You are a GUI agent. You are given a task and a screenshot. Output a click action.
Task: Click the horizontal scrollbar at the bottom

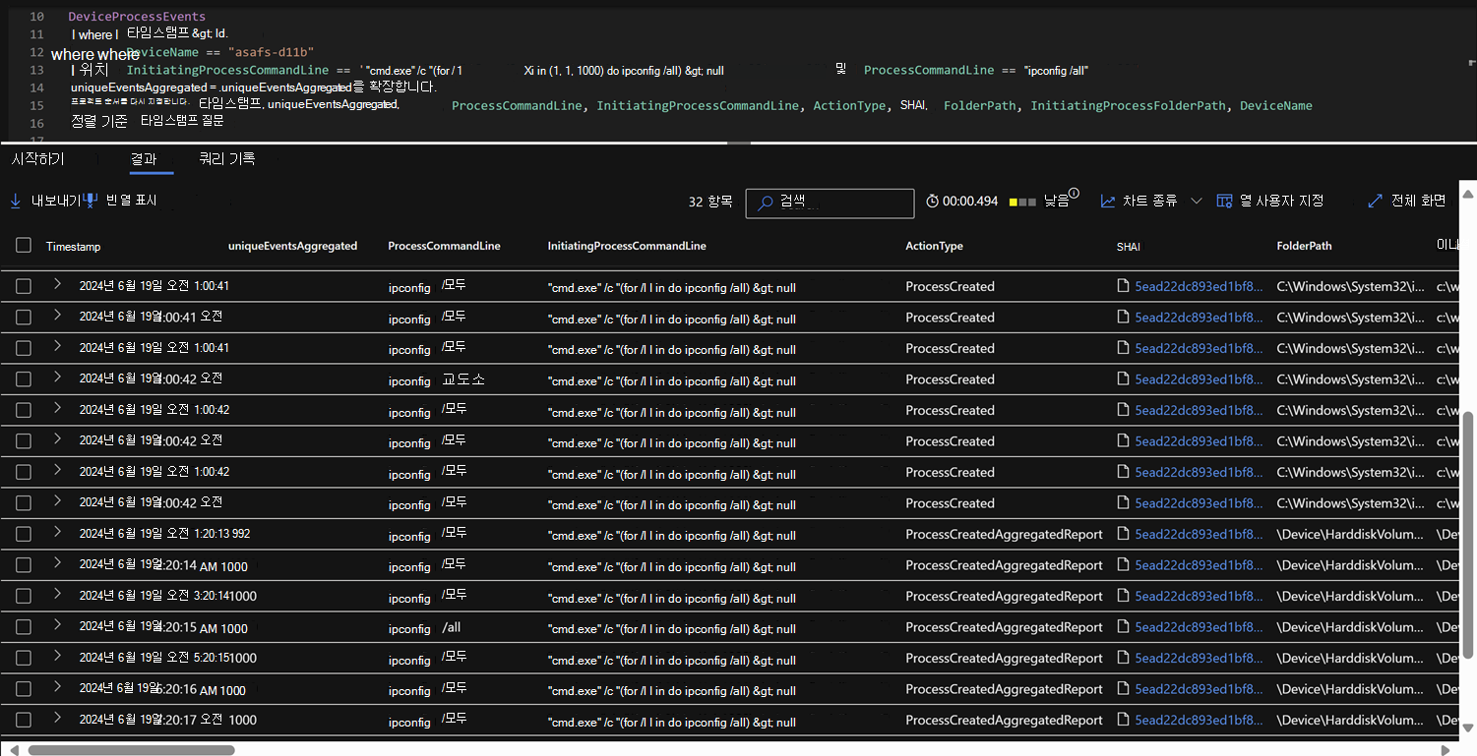tap(132, 750)
